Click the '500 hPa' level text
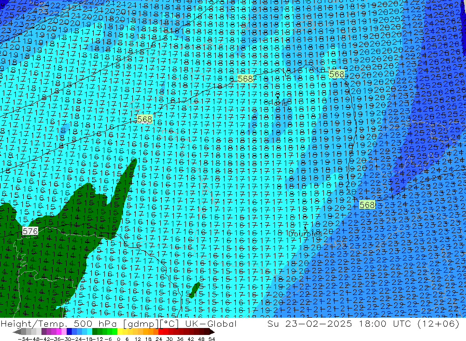 [95, 324]
